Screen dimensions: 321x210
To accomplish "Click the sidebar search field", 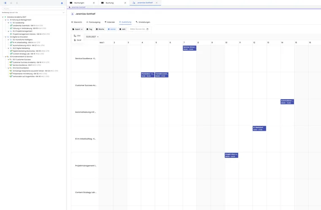I will 33,8.
